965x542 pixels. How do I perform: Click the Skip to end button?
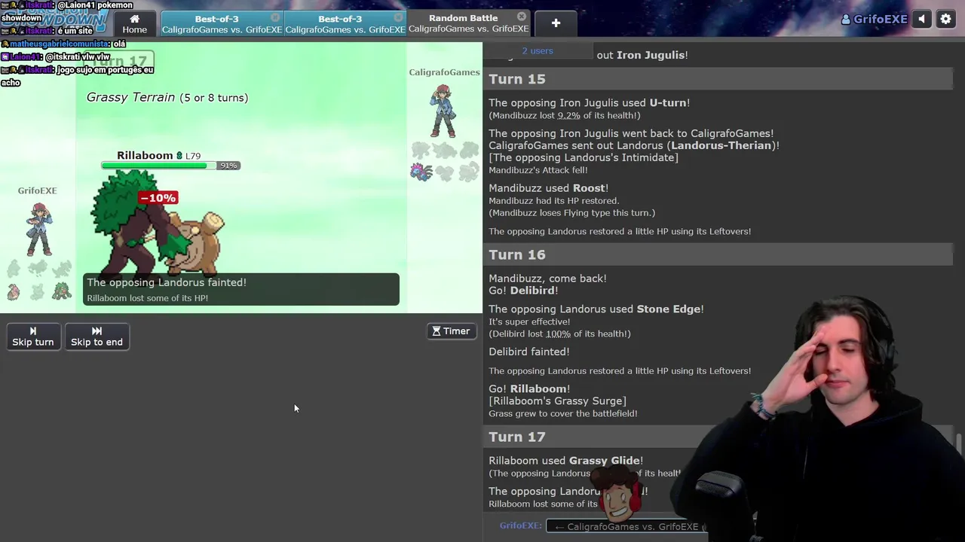(x=96, y=336)
